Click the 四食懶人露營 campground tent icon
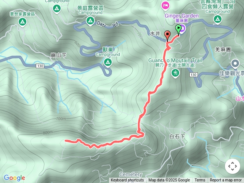This screenshot has height=183, width=244. click(218, 19)
